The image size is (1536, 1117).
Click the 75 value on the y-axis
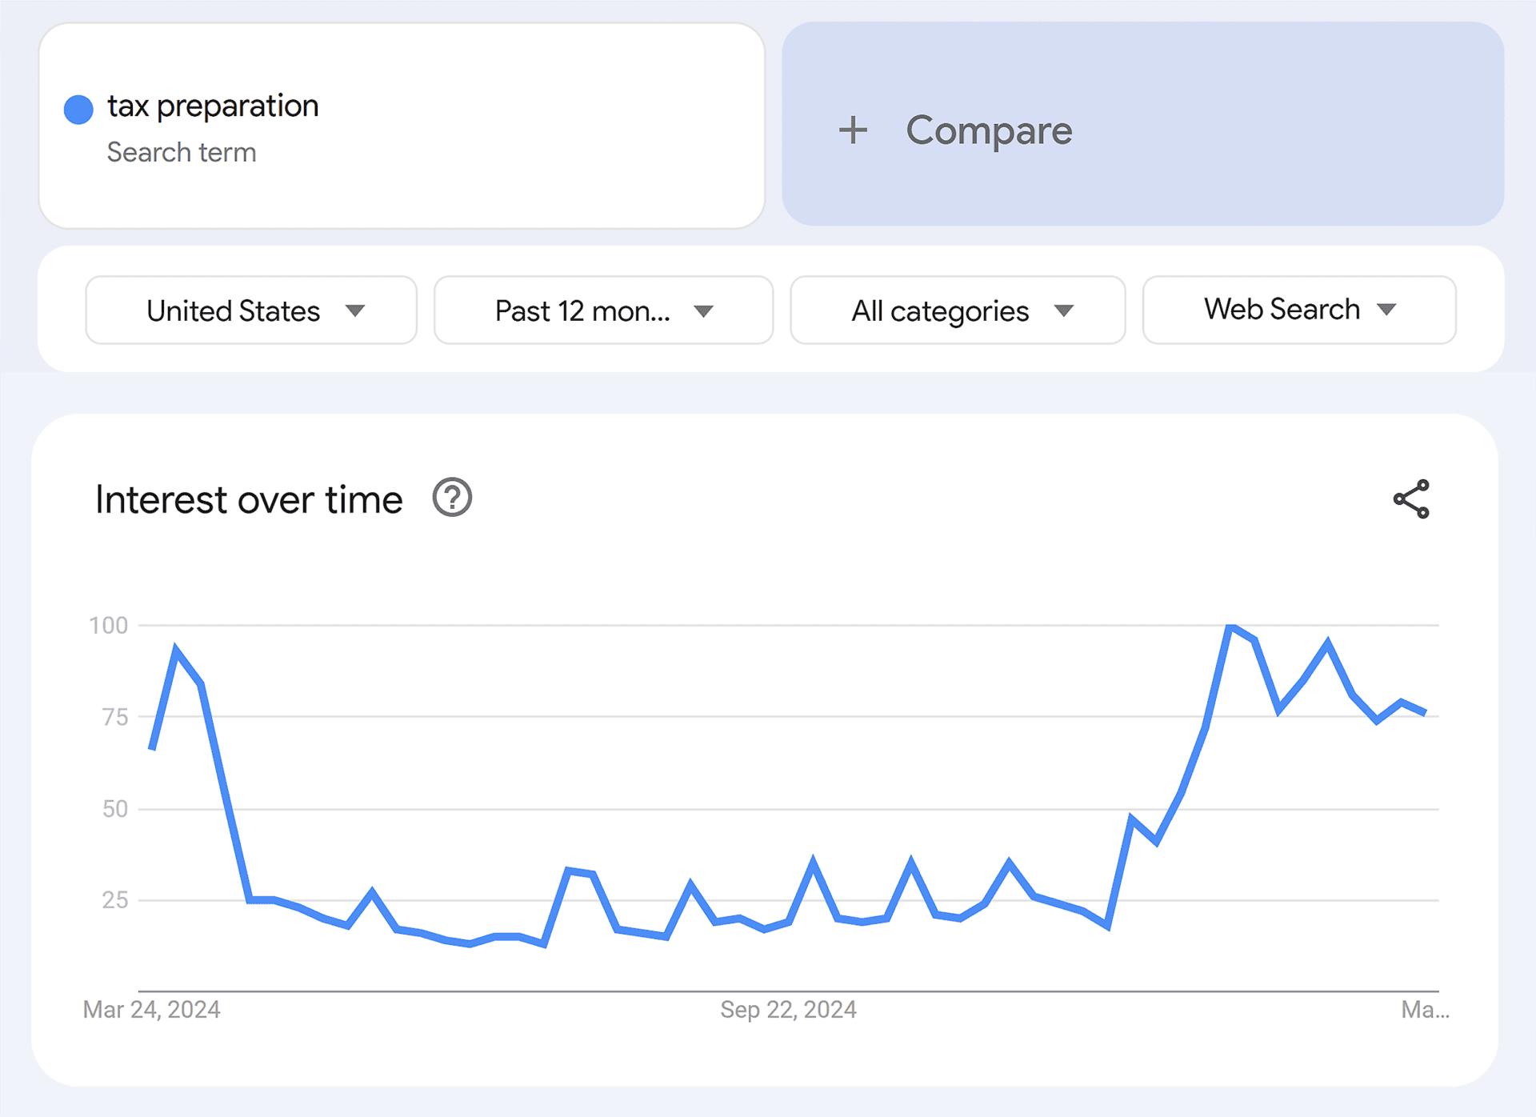click(115, 717)
